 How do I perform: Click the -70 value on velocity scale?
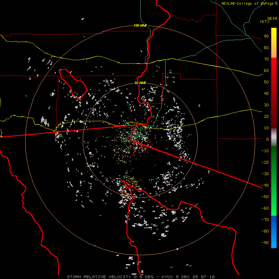pos(265,220)
